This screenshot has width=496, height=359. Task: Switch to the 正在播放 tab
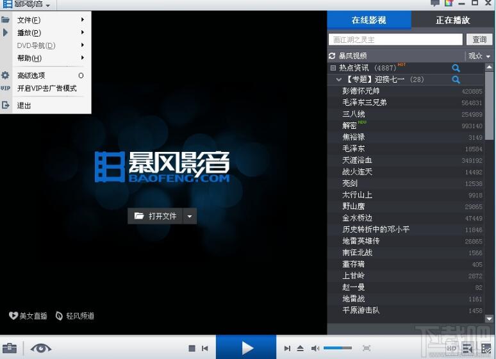(452, 20)
